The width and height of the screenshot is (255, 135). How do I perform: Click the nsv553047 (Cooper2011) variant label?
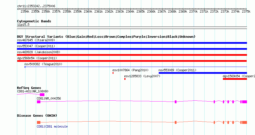point(36,46)
